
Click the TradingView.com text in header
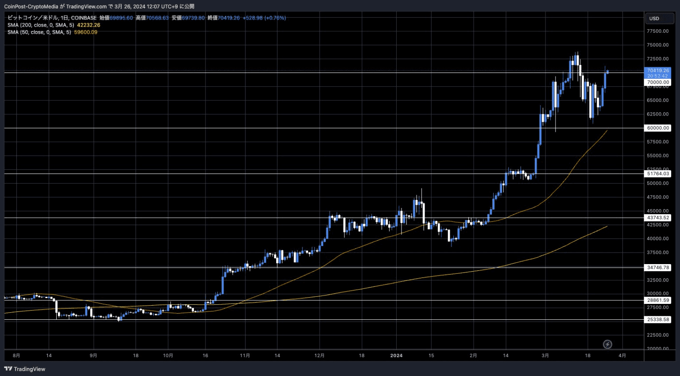tap(86, 6)
